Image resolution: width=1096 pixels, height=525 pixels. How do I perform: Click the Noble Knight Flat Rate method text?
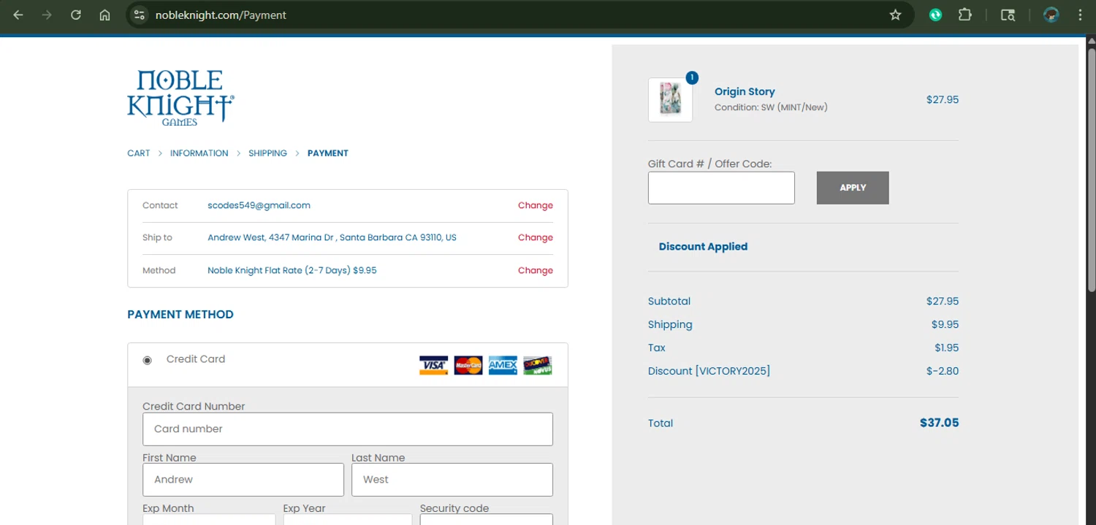point(292,270)
